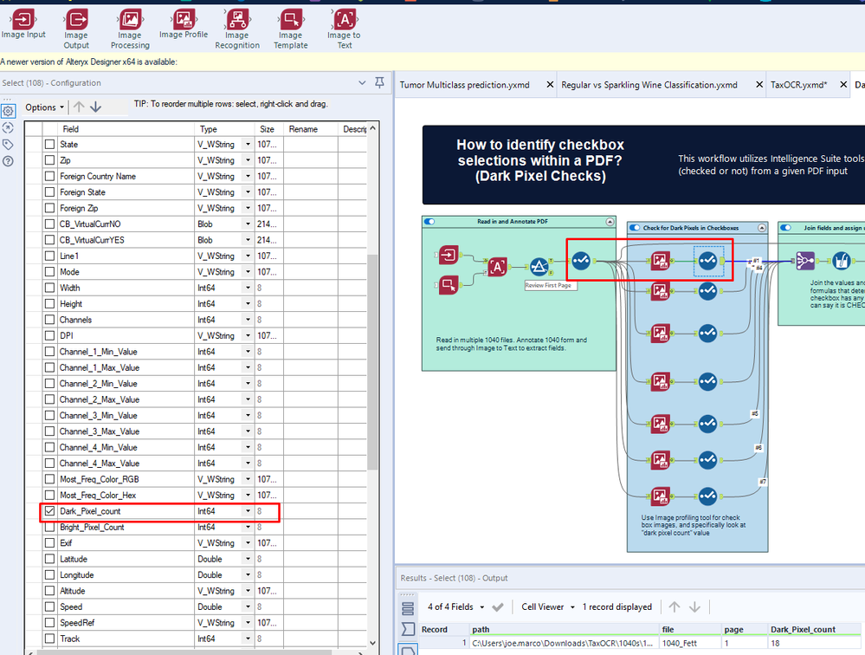Collapse the Read in and Annotate PDF container
Viewport: 865px width, 655px height.
coord(610,221)
